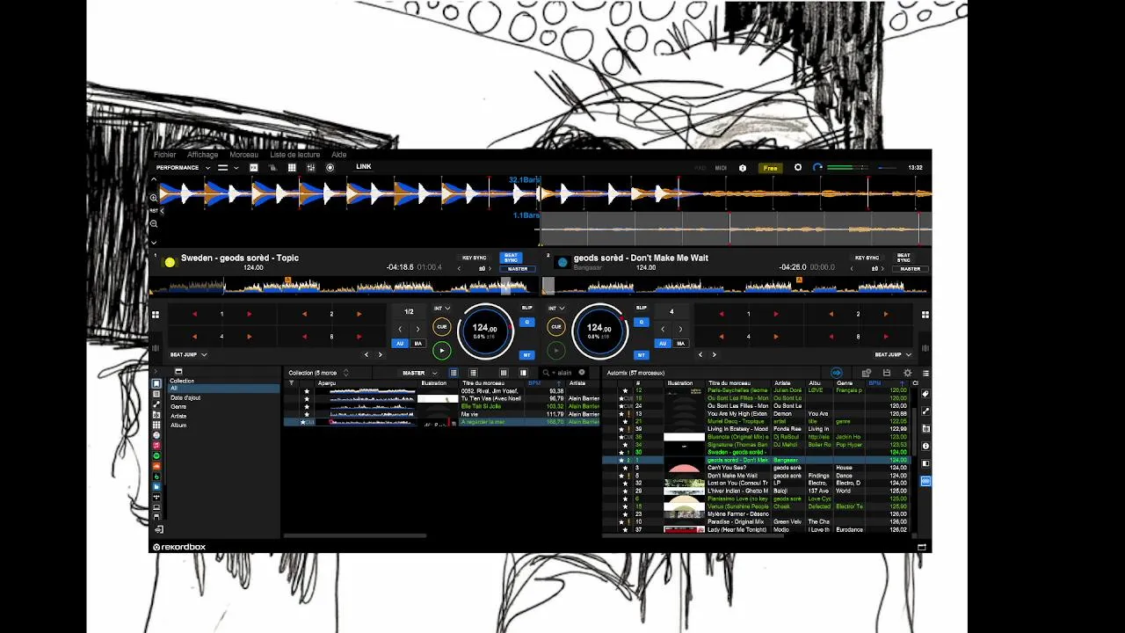This screenshot has height=633, width=1125.
Task: Open the Automix settings gear icon
Action: pos(908,373)
